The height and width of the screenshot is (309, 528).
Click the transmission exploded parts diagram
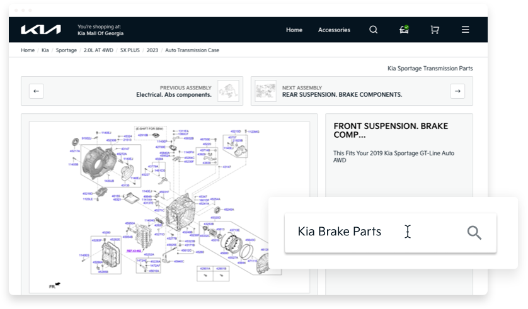tap(169, 207)
